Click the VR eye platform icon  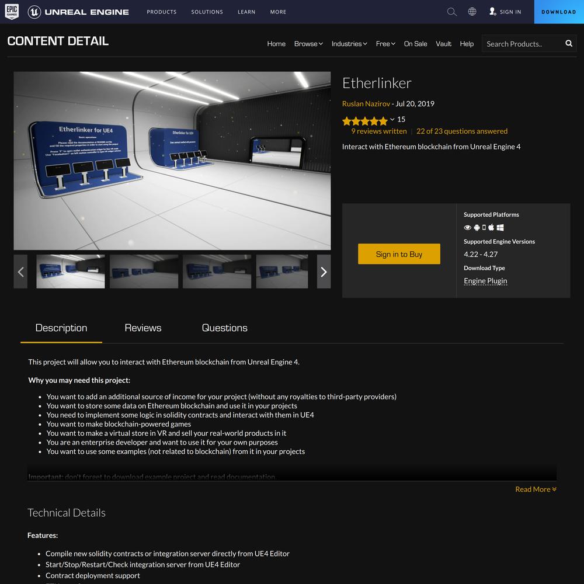[467, 228]
